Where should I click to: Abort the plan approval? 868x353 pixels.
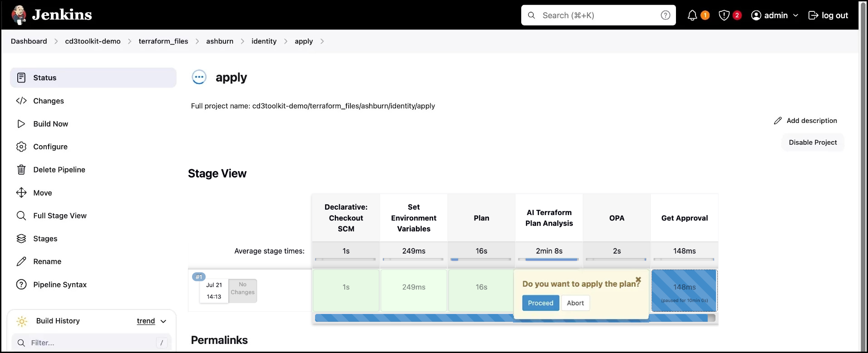click(x=575, y=303)
